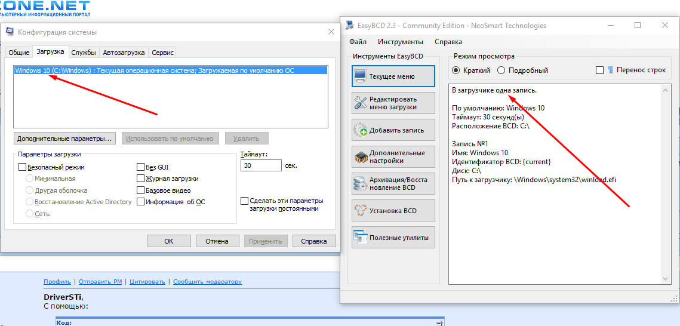Click 'Идентификатор BCD: {current}' text line
Viewport: 680px width, 326px height.
click(501, 161)
